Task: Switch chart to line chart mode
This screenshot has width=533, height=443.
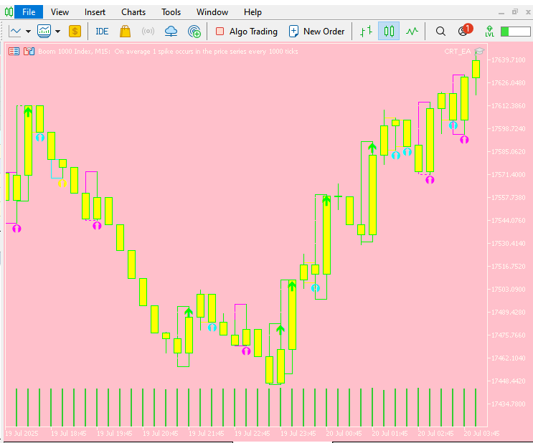Action: 412,32
